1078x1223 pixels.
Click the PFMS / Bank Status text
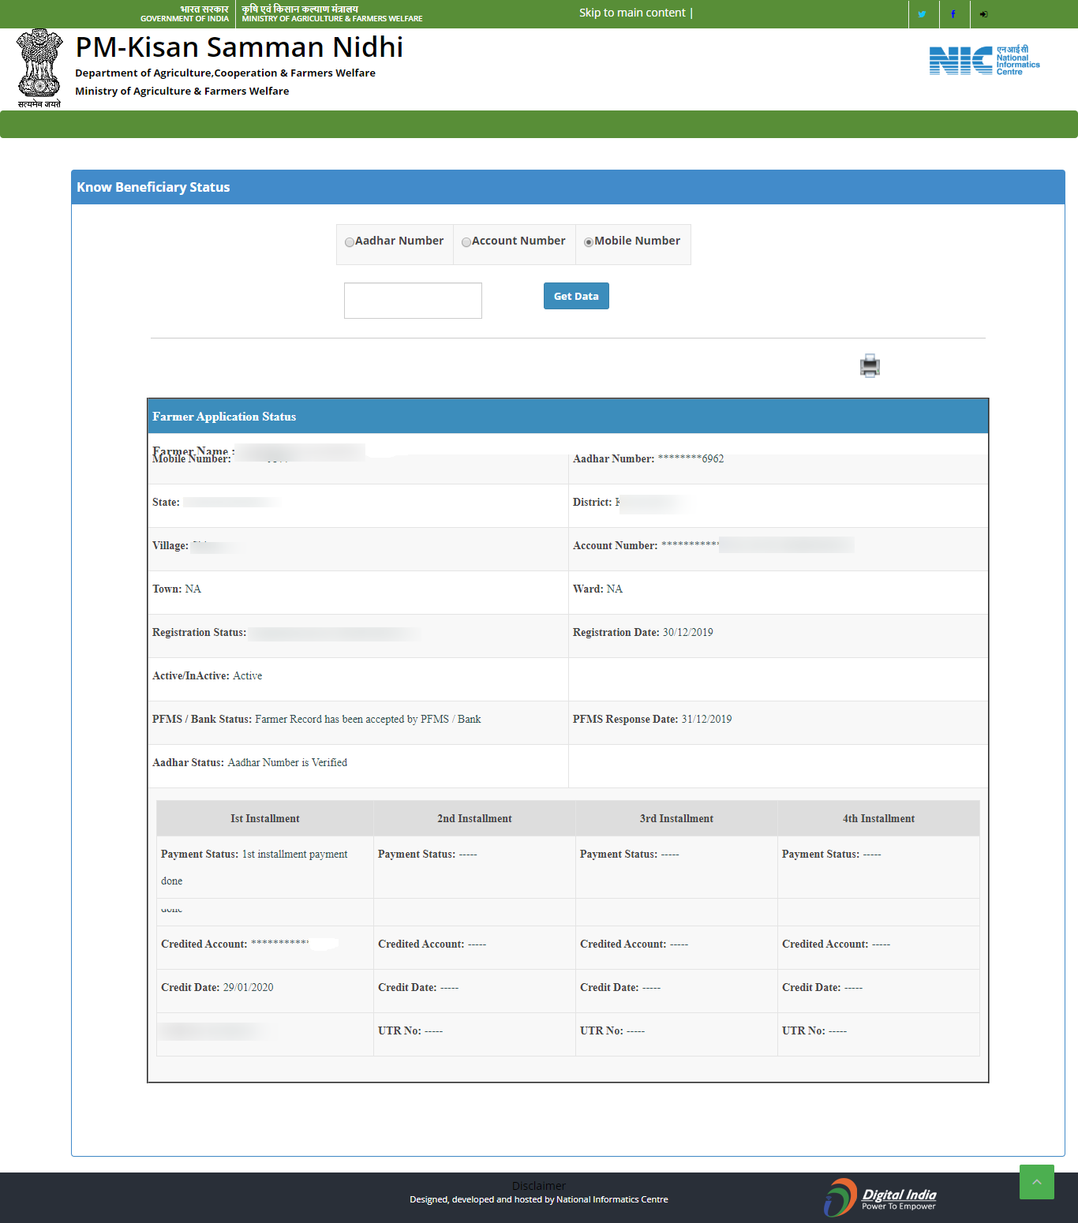point(316,719)
